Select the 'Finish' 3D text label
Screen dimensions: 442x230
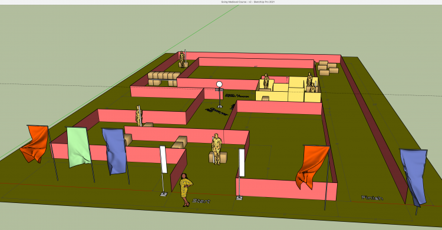(x=372, y=198)
